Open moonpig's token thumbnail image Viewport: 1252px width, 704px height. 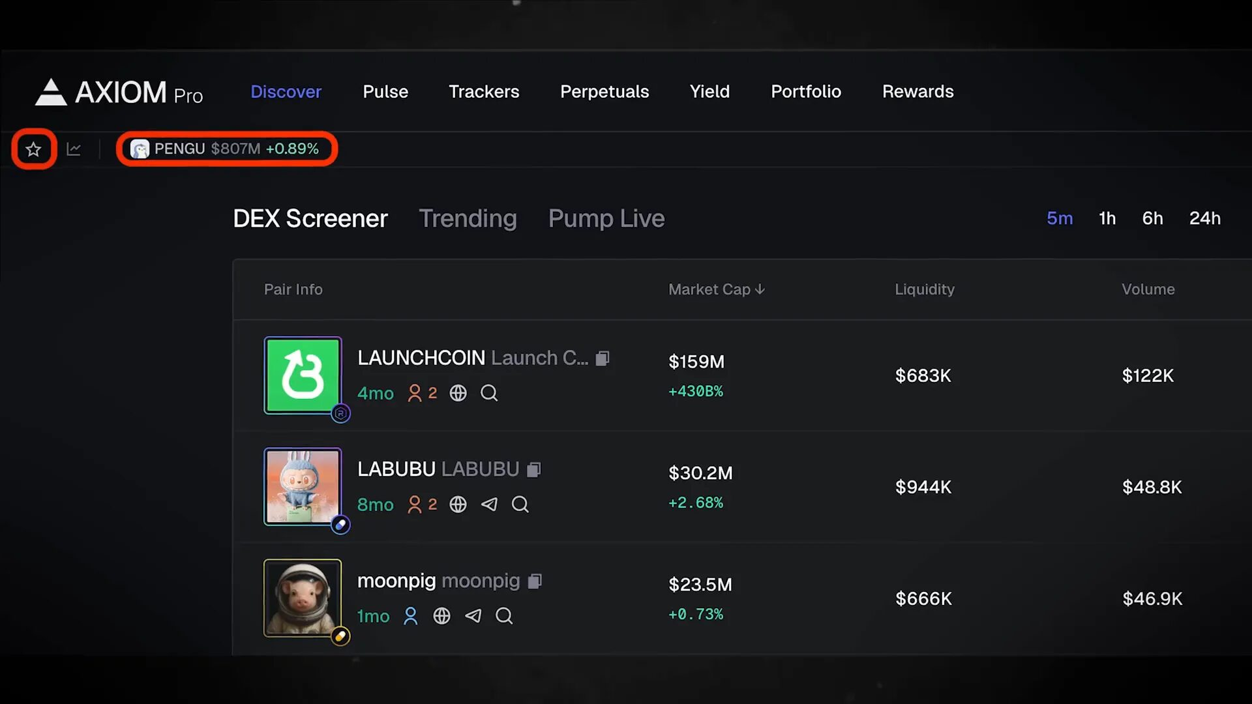302,598
